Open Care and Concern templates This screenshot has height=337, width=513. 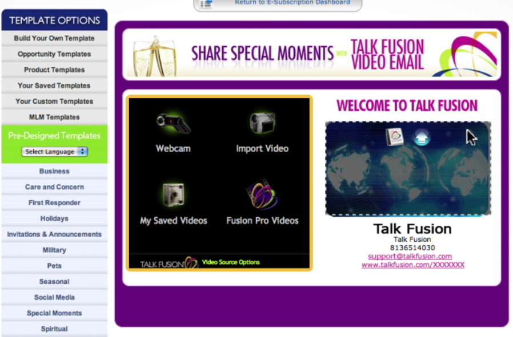(x=54, y=187)
